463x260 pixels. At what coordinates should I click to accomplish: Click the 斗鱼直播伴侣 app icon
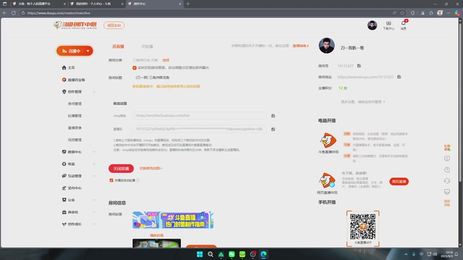328,140
